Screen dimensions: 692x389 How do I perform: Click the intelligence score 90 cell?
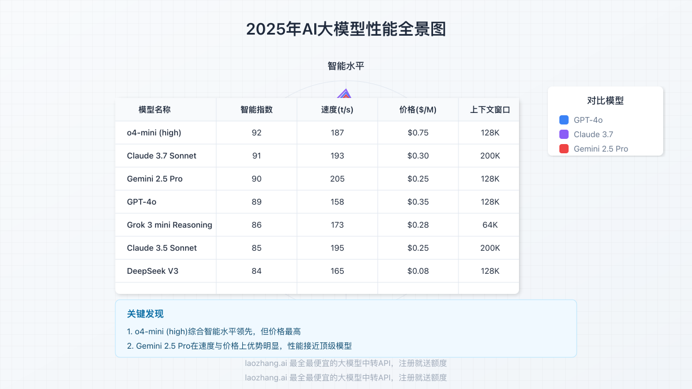257,179
